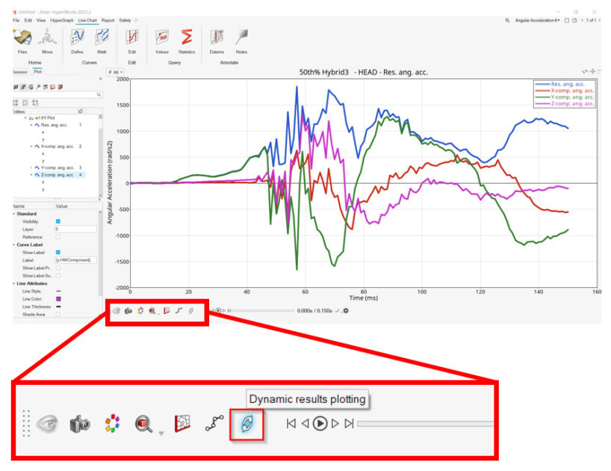Viewport: 611px width, 471px height.
Task: Click the Notes flag icon
Action: (x=241, y=38)
